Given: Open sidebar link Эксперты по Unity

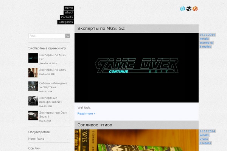Looking at the screenshot, I should (x=53, y=70).
